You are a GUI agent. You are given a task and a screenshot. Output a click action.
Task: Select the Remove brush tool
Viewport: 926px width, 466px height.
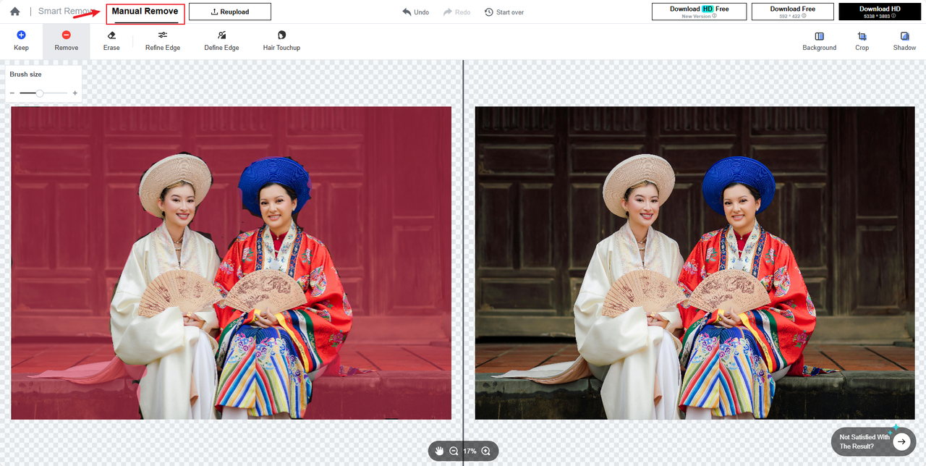66,41
